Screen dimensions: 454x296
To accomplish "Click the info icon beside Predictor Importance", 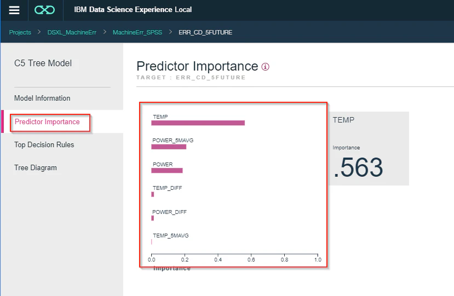I will (265, 67).
